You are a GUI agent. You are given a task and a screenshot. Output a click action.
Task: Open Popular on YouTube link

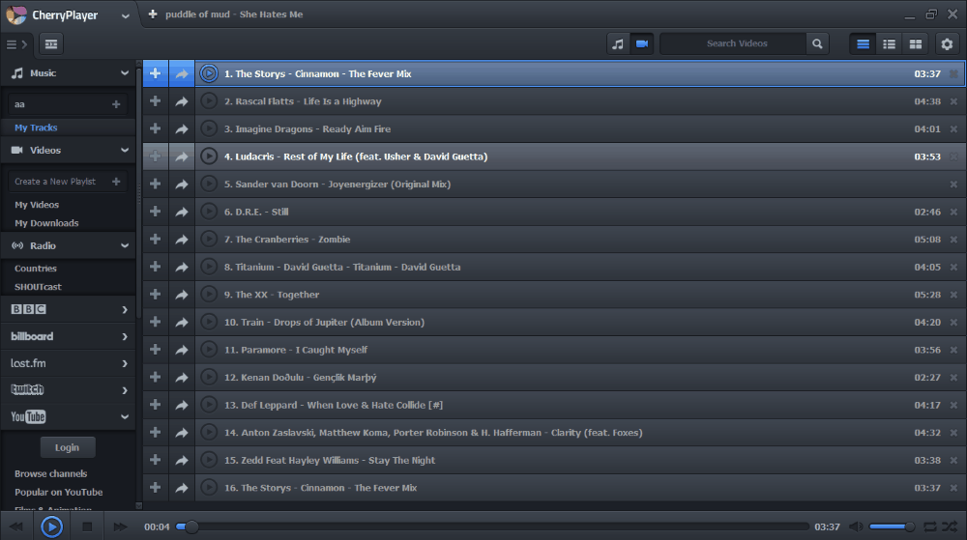point(59,492)
